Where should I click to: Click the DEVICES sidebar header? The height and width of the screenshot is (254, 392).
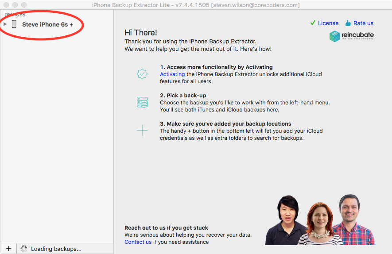(x=15, y=15)
